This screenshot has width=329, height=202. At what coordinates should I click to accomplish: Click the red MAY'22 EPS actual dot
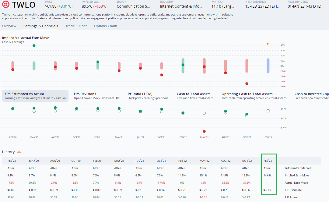click(204, 131)
